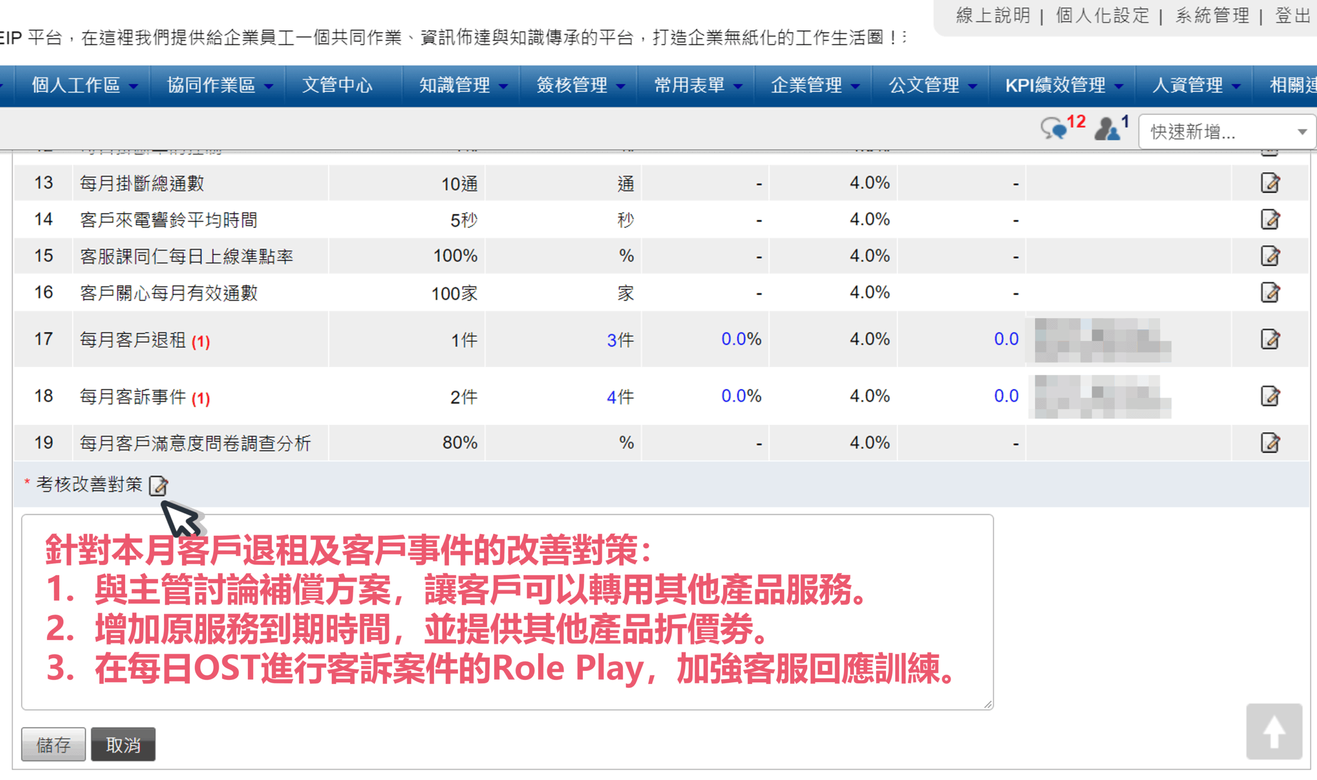Open the 個人化設定 link
Image resolution: width=1317 pixels, height=780 pixels.
tap(1102, 16)
